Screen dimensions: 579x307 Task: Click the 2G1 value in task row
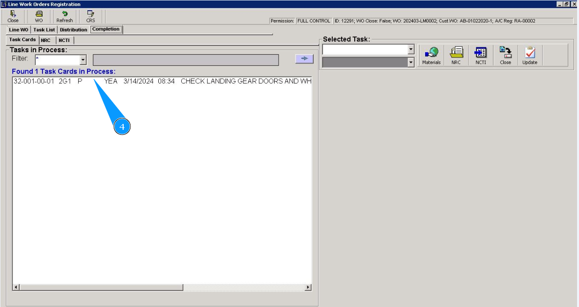click(x=65, y=81)
